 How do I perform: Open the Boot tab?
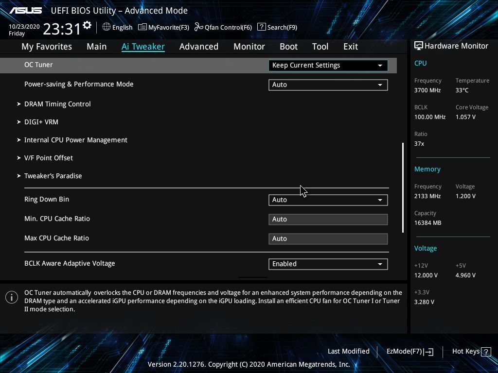click(x=288, y=47)
